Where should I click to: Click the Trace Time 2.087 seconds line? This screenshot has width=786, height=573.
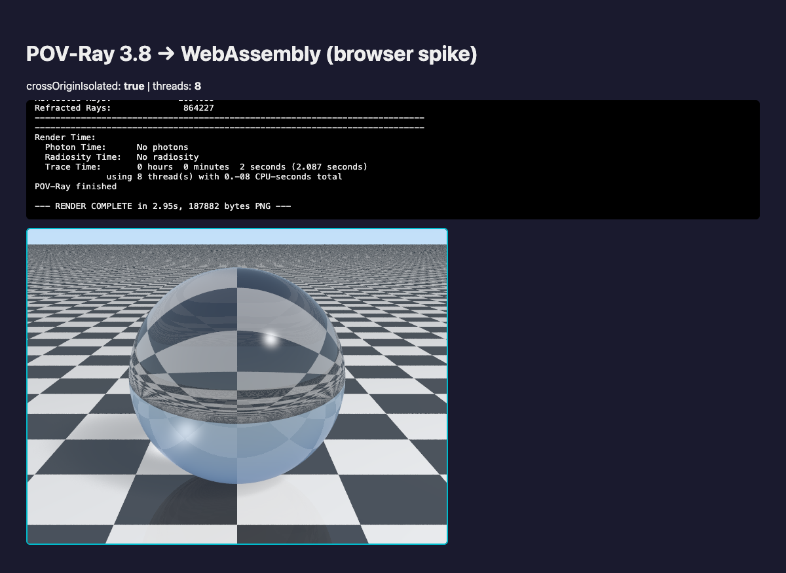[206, 166]
